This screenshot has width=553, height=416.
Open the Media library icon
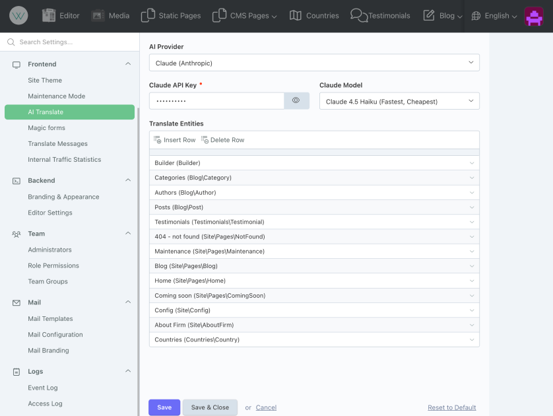pyautogui.click(x=98, y=16)
